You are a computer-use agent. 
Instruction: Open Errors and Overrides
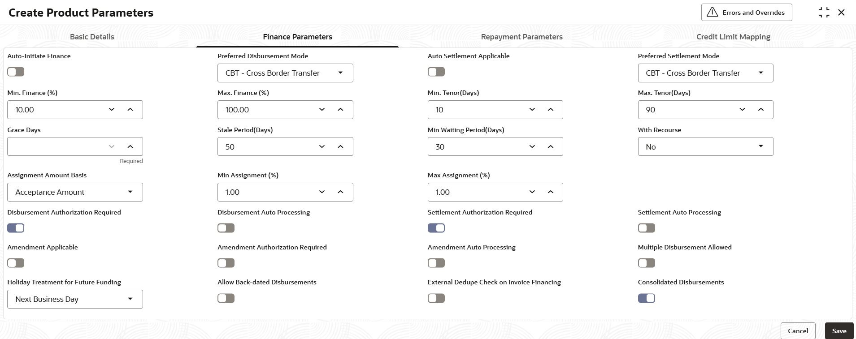point(747,13)
